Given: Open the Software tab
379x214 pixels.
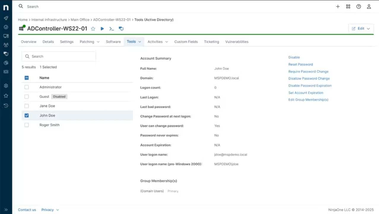Looking at the screenshot, I should (x=113, y=42).
